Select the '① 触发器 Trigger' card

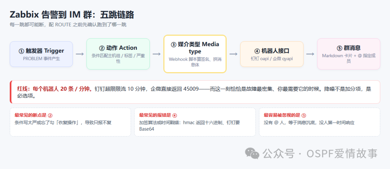pyautogui.click(x=41, y=54)
